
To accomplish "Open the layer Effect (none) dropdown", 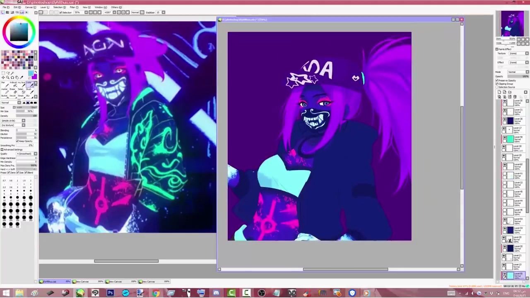I will coord(519,62).
